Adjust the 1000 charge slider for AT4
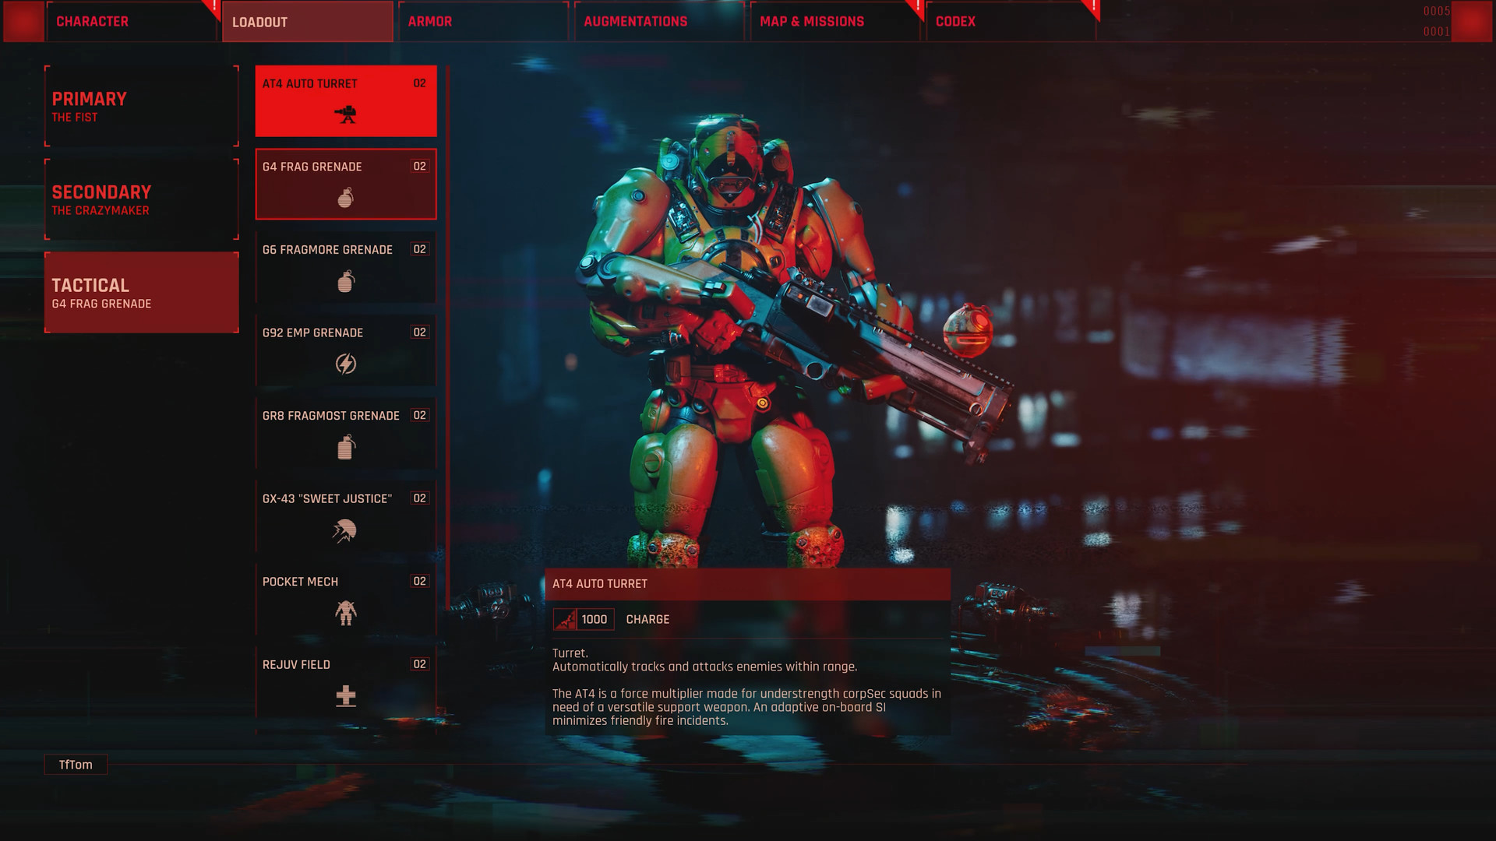 pos(594,618)
